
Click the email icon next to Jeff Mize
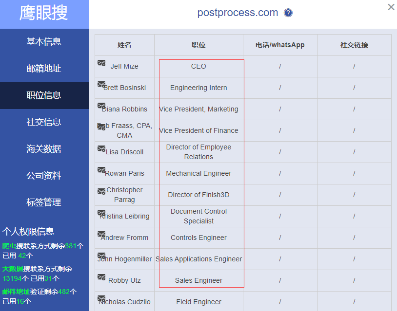coord(101,63)
